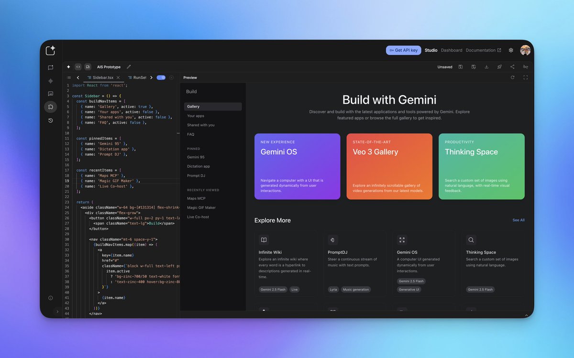
Task: Open FAQ in Build sidebar
Action: point(191,134)
